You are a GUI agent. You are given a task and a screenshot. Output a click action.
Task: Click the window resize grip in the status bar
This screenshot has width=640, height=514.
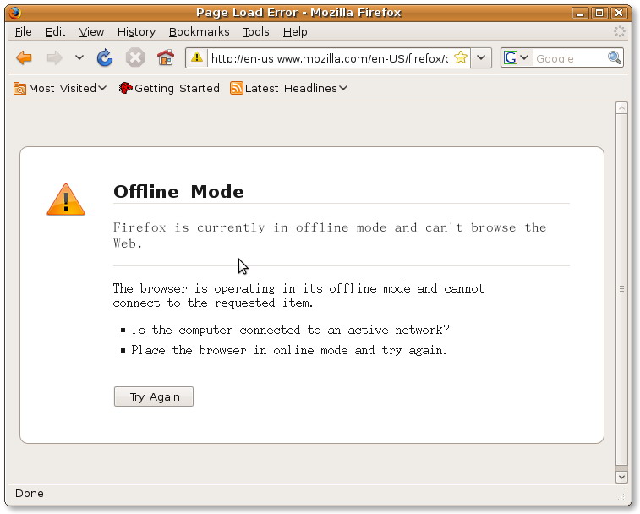[x=622, y=497]
